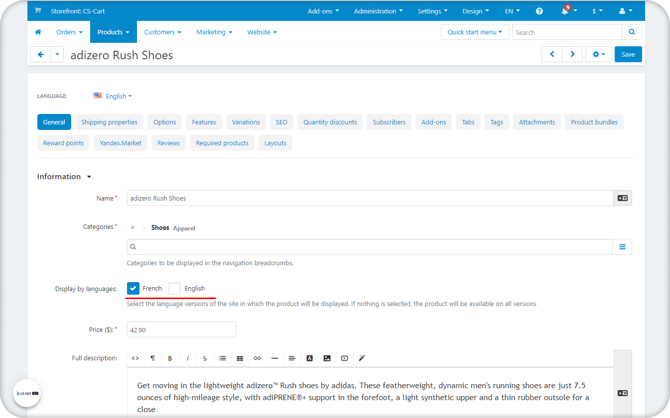Insert a table in the editor
Screen dimensions: 670x418
point(240,358)
